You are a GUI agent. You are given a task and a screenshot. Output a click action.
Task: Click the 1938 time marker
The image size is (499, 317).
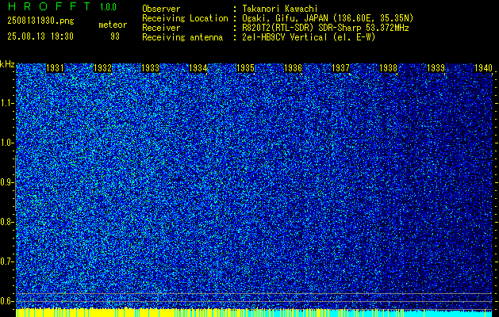click(x=389, y=68)
